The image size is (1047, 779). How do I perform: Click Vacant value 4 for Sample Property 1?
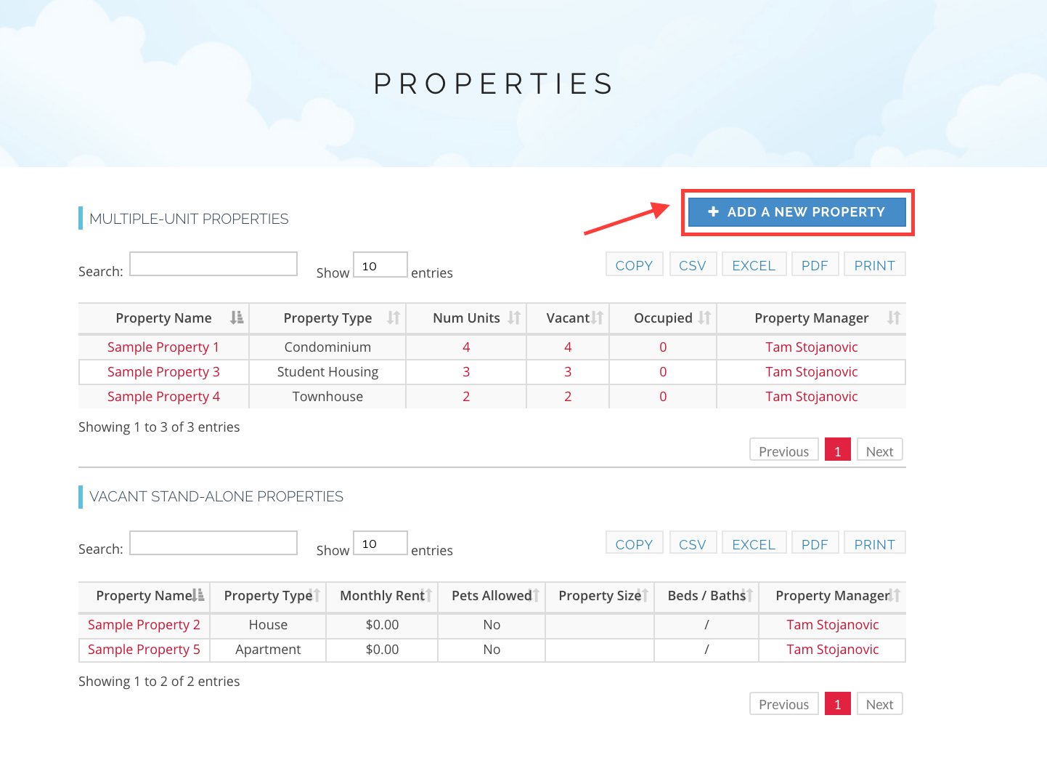pyautogui.click(x=568, y=347)
